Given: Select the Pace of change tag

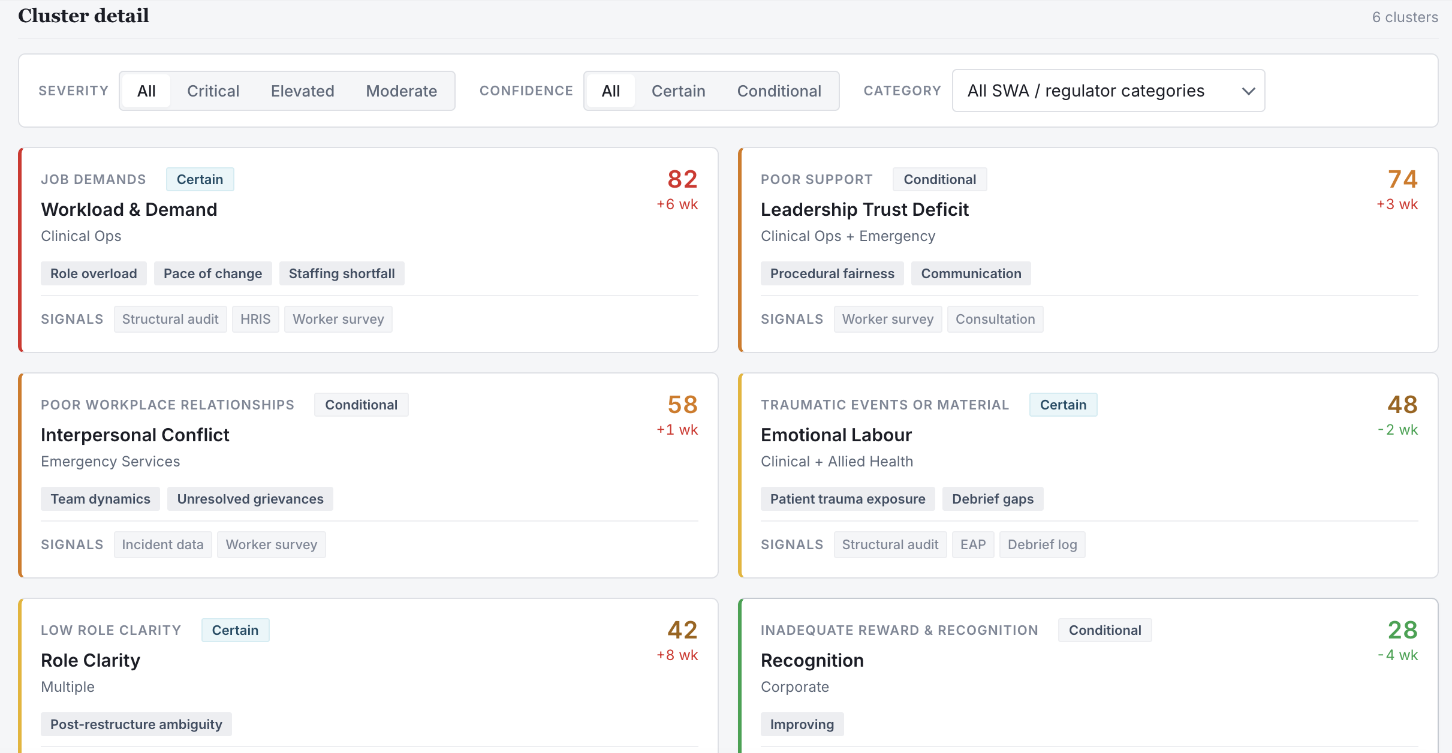Looking at the screenshot, I should click(213, 273).
